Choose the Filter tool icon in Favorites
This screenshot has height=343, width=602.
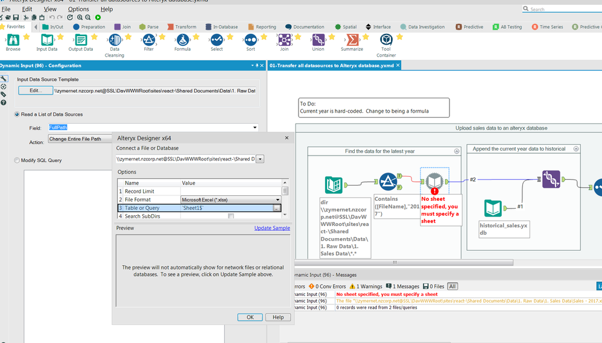coord(148,40)
